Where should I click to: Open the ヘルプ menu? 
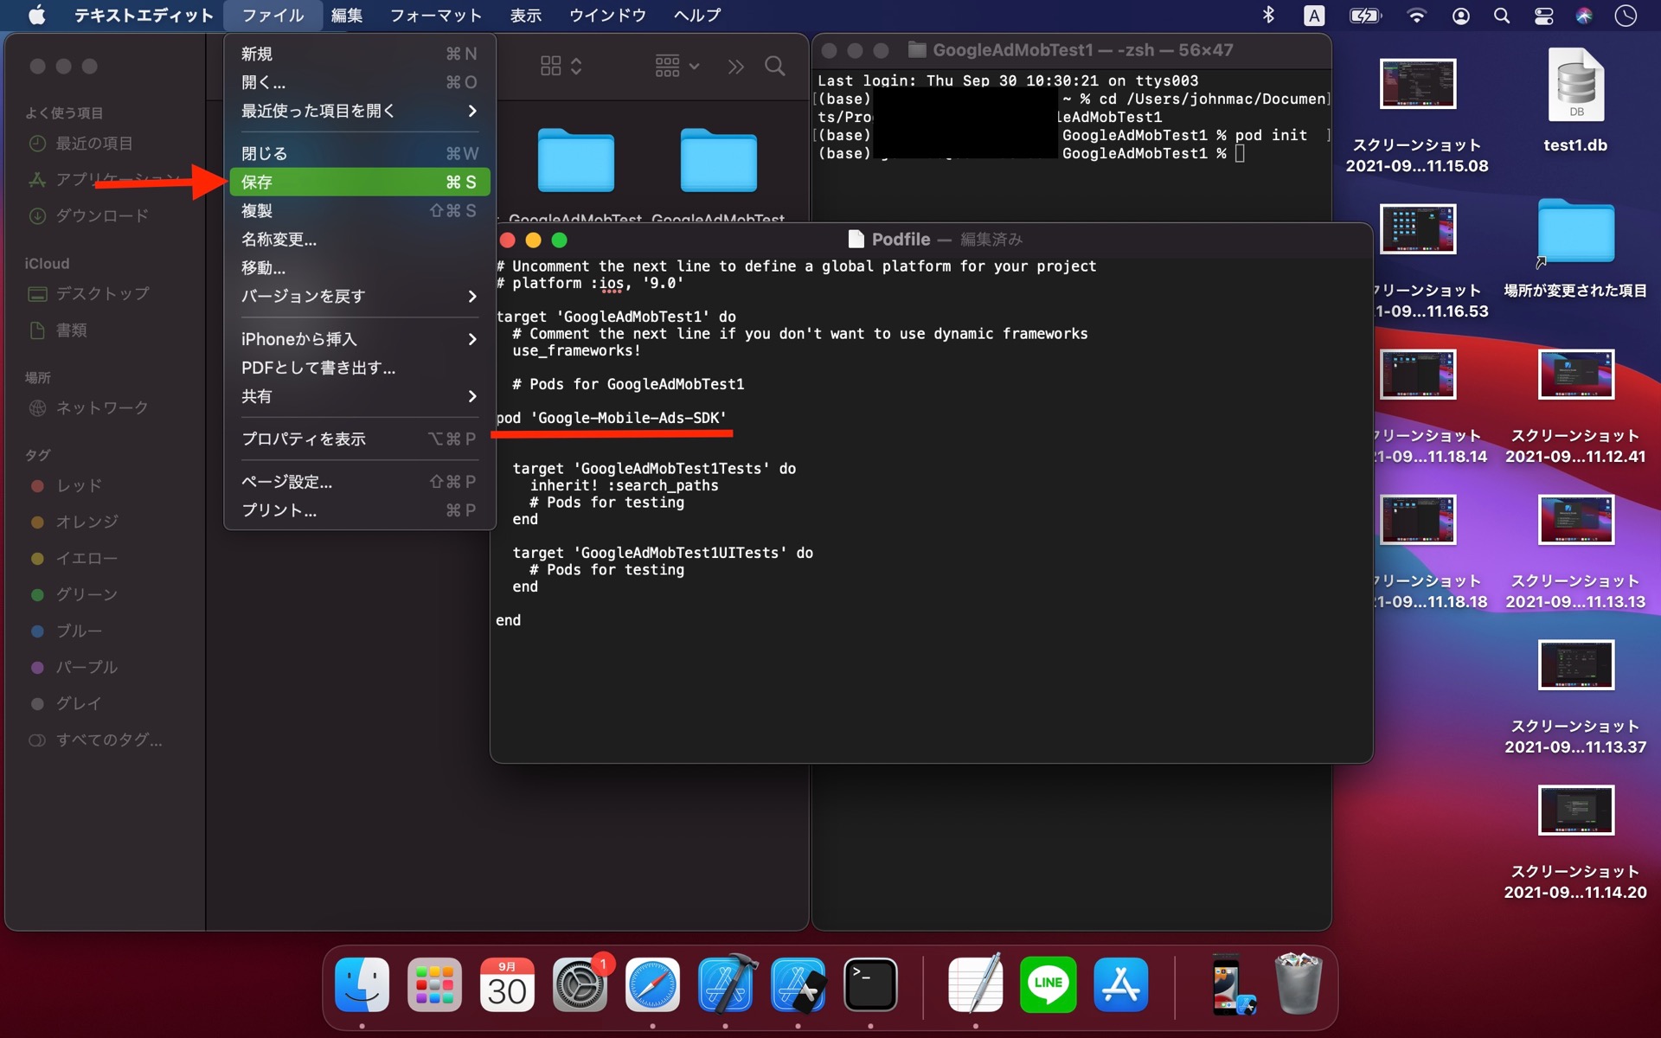click(x=697, y=16)
